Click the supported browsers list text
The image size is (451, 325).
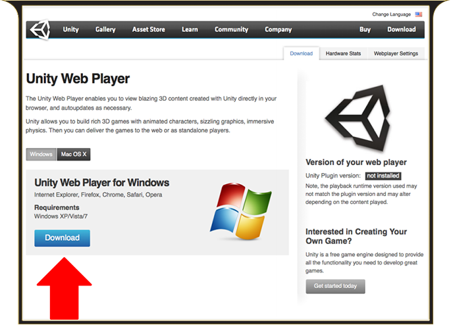(98, 195)
